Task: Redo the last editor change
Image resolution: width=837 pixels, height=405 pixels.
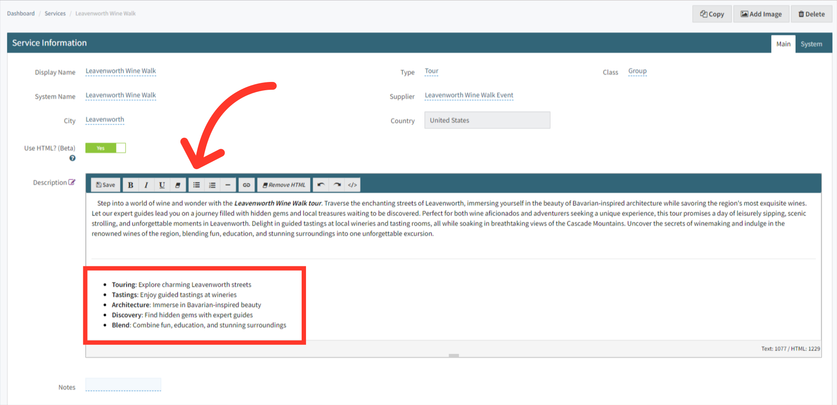Action: pos(337,185)
